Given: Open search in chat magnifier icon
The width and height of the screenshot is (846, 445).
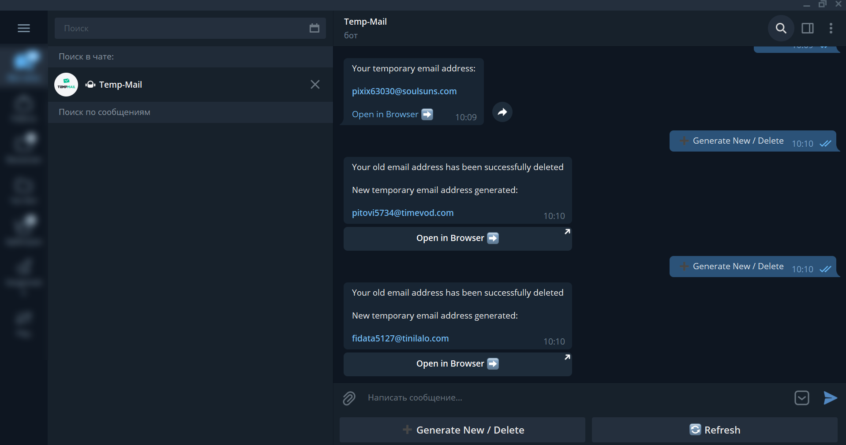Looking at the screenshot, I should [781, 28].
